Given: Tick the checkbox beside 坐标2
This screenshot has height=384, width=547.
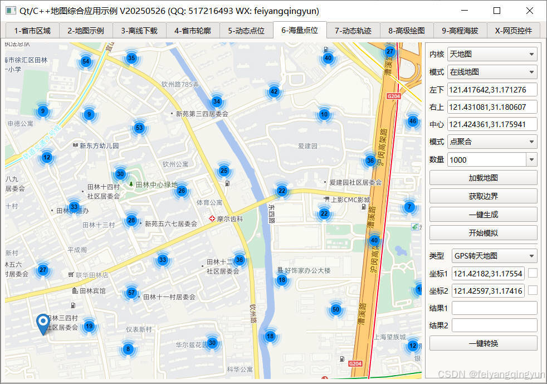Looking at the screenshot, I should (x=533, y=290).
